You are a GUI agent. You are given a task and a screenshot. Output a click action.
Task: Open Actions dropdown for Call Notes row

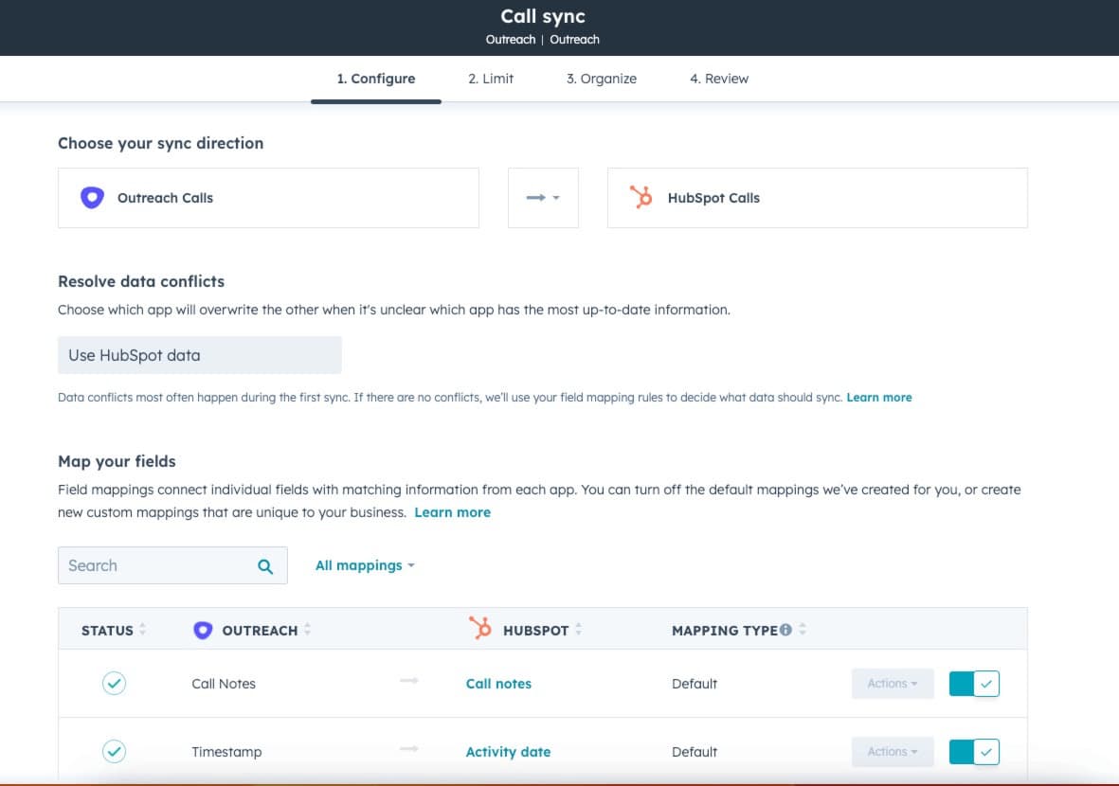point(893,684)
